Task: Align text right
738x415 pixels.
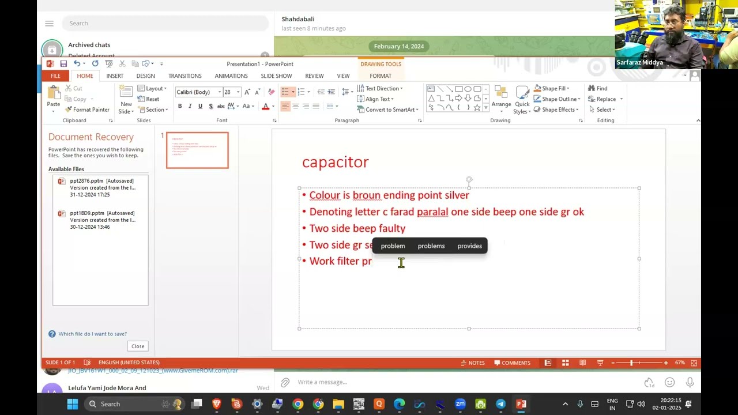Action: (x=306, y=106)
